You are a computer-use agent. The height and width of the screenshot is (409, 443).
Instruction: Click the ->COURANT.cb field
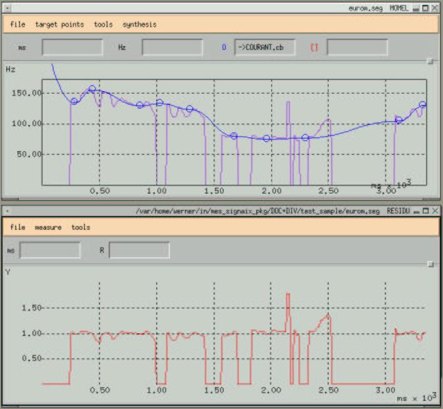[x=265, y=47]
